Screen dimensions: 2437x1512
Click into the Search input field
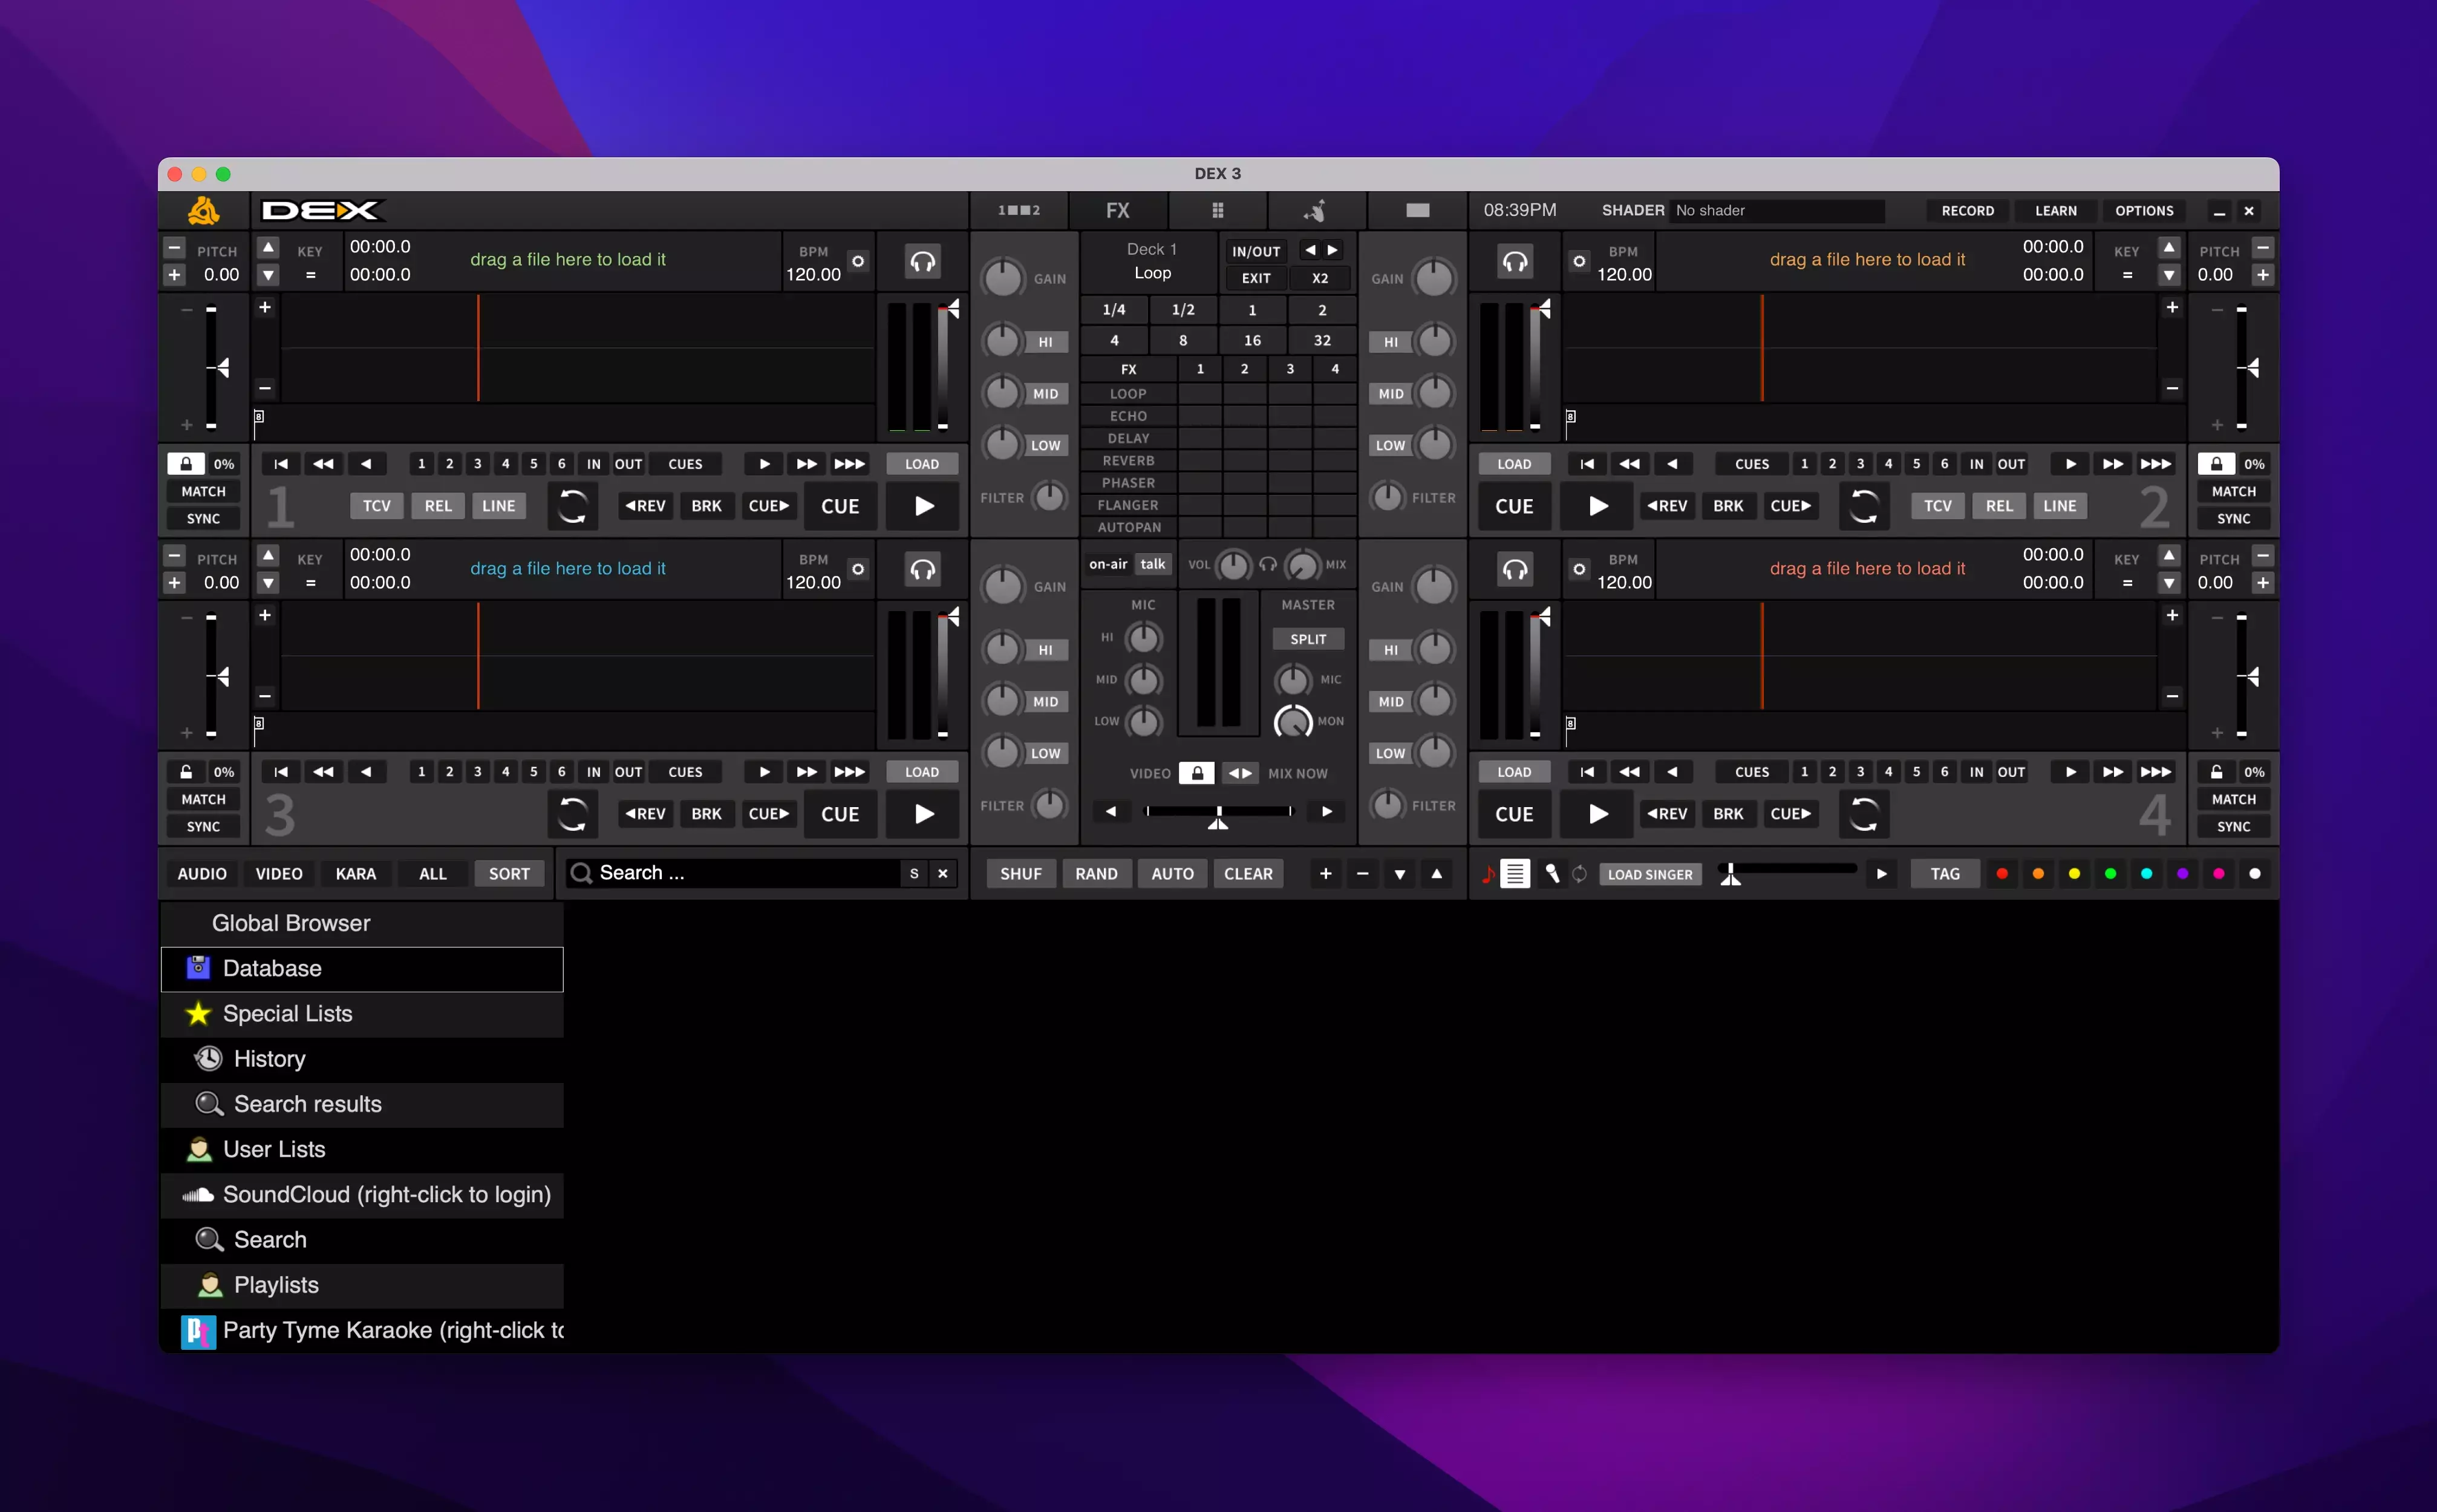coord(740,873)
